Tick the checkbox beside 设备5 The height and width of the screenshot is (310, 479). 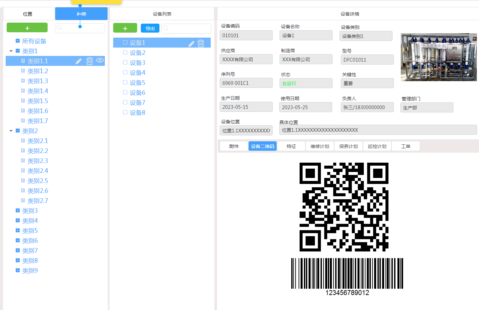coord(125,82)
